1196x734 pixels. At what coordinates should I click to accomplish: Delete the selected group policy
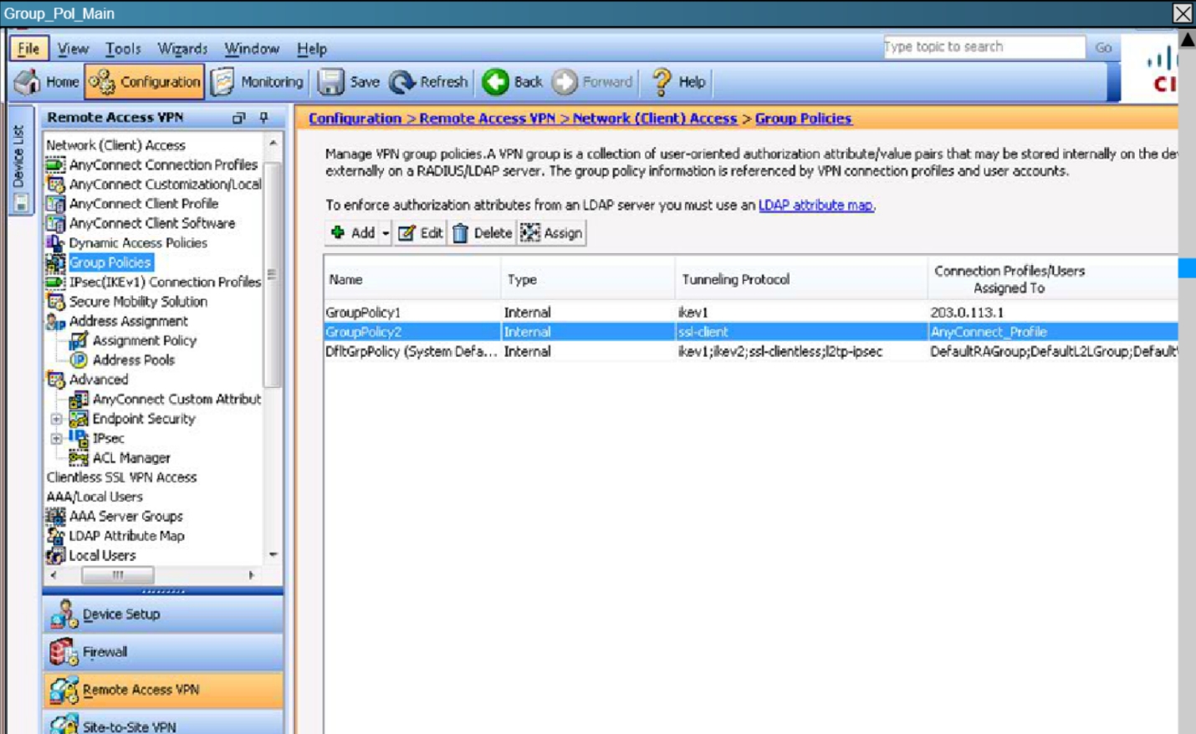483,233
